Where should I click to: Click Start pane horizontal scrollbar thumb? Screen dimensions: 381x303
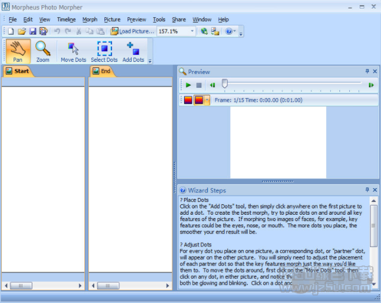click(21, 286)
